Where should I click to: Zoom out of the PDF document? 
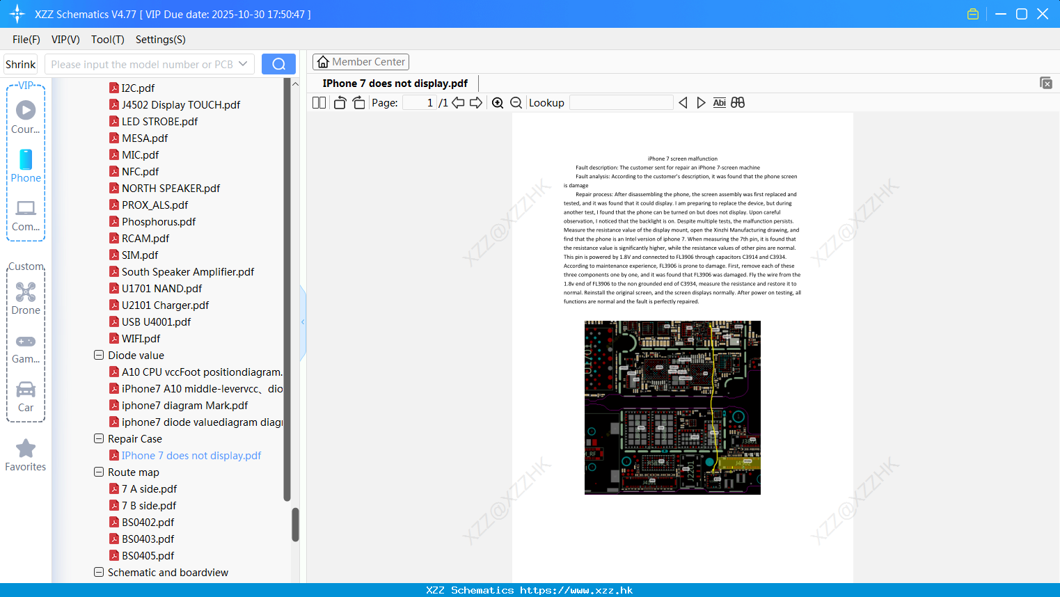(516, 103)
